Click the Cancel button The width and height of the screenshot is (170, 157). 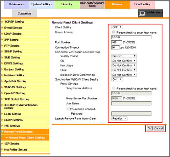coord(158,128)
